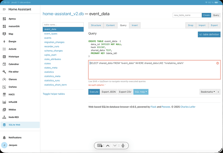Screen dimensions: 223x153
Task: Open the SQL Help dropdown
Action: coord(141,92)
